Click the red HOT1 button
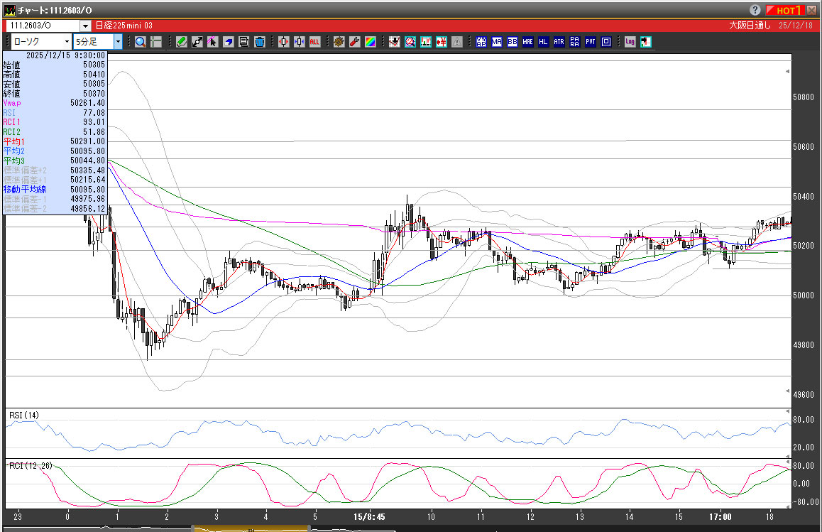This screenshot has height=532, width=822. coord(787,11)
